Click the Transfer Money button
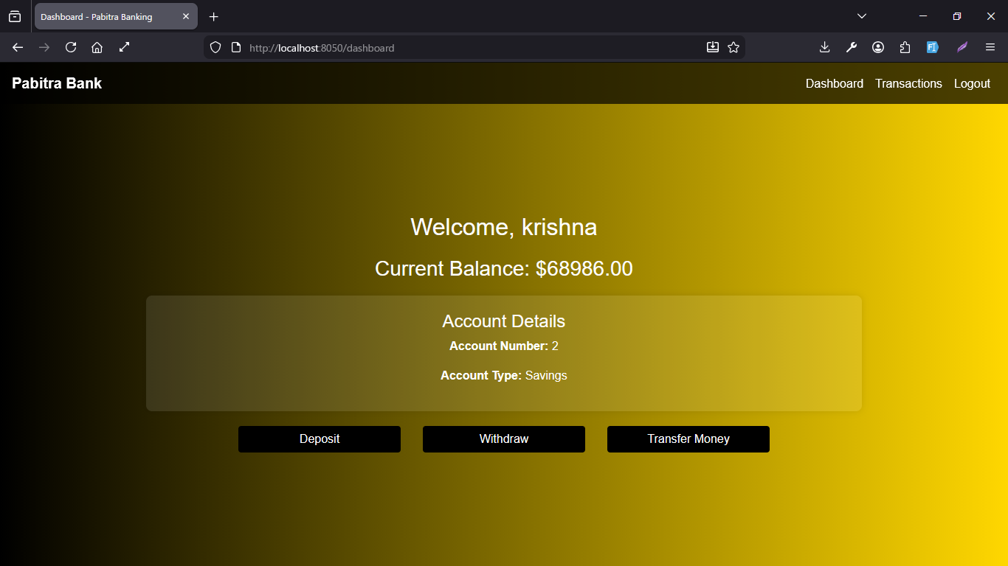The height and width of the screenshot is (566, 1008). pyautogui.click(x=688, y=439)
